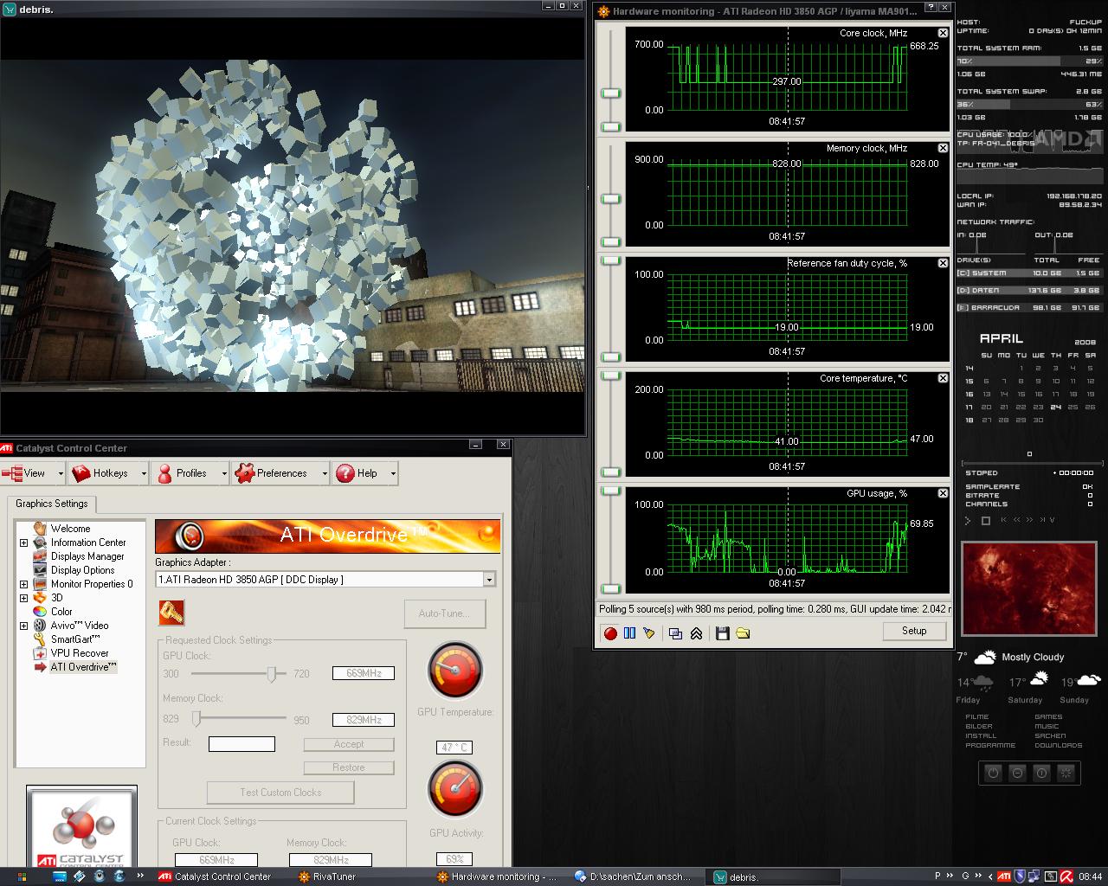
Task: Click the player stop square in sidebar
Action: (x=985, y=521)
